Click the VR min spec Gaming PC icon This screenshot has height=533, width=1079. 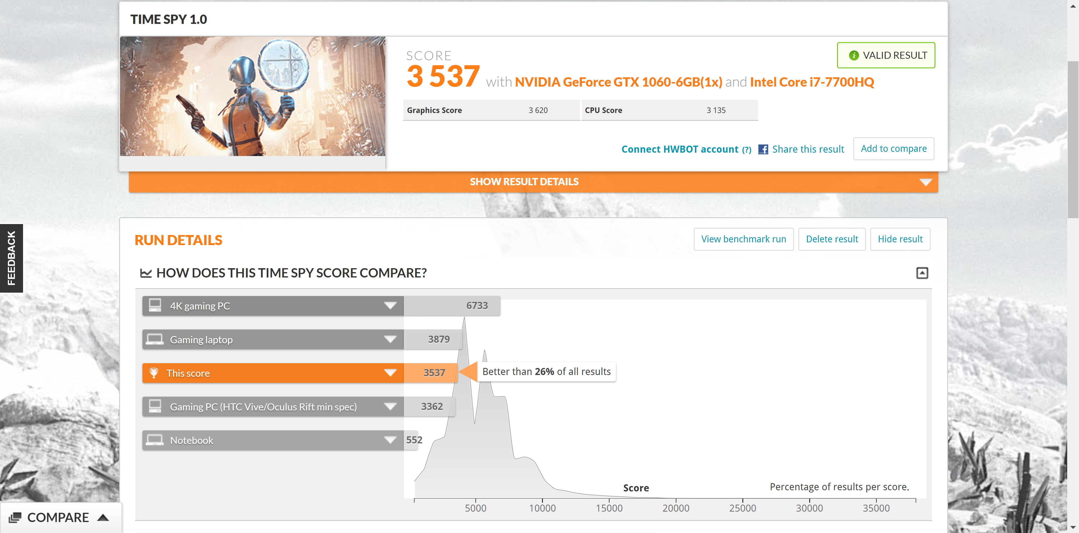[155, 406]
